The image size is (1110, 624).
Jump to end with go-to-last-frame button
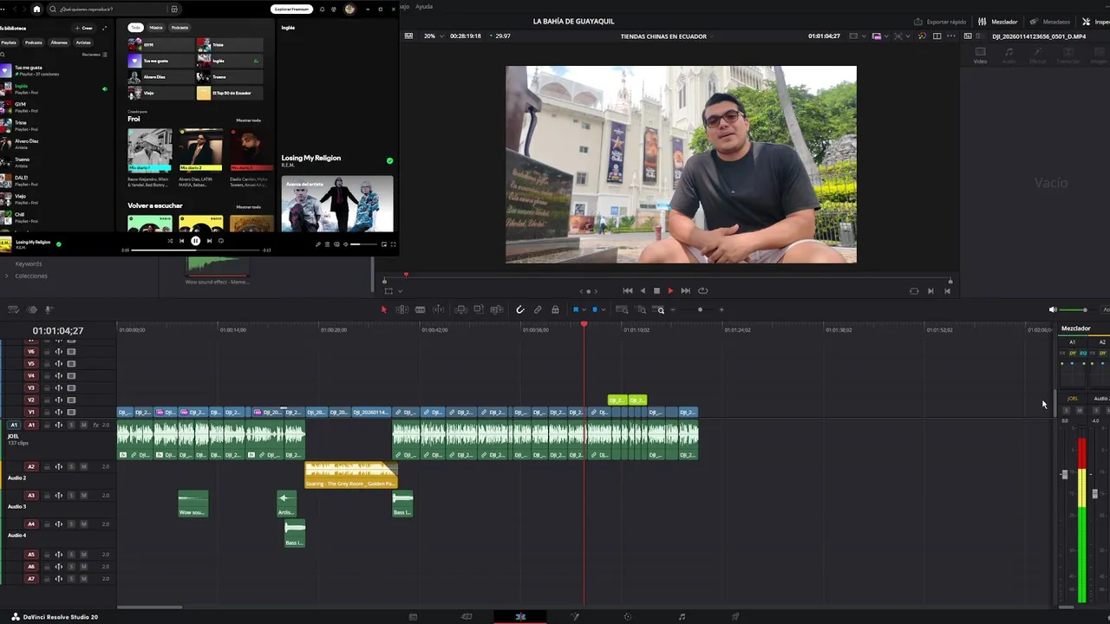click(685, 291)
